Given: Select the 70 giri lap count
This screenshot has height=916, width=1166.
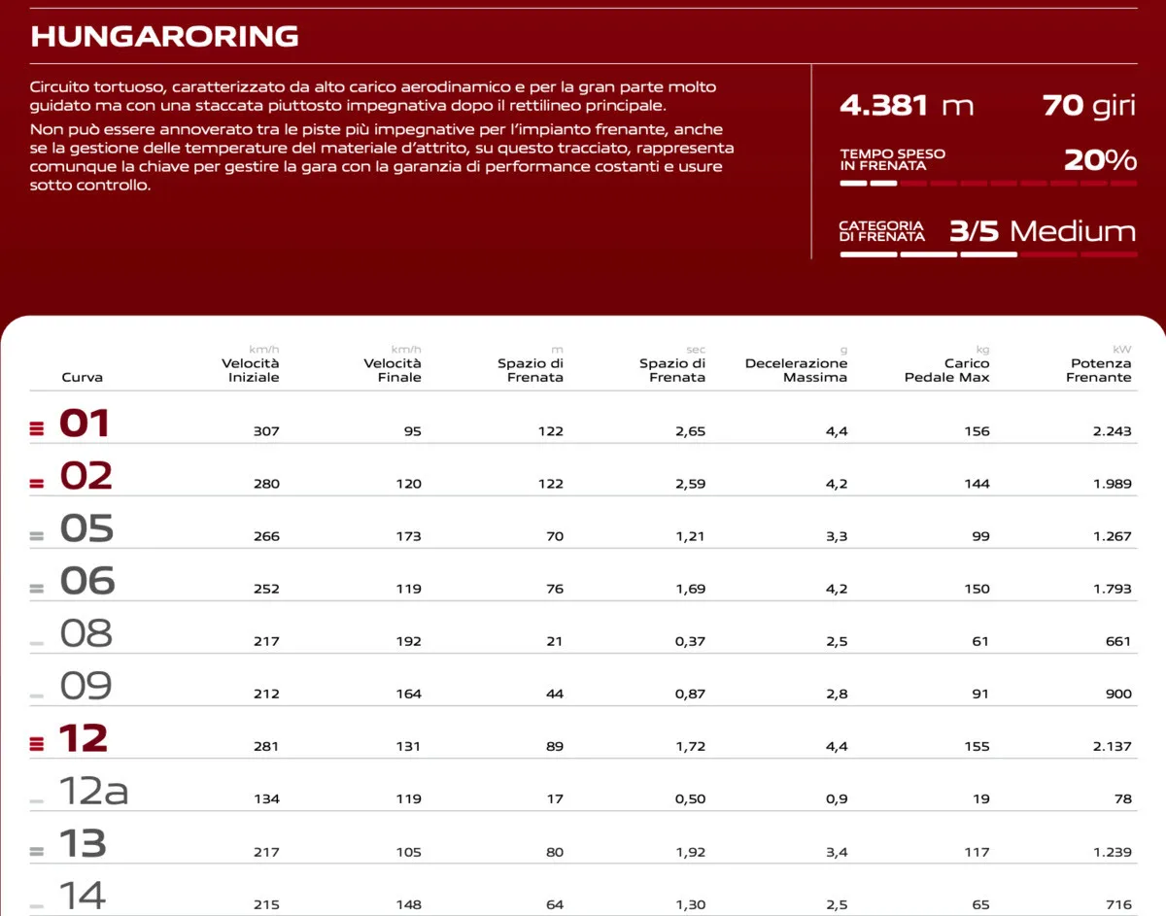Looking at the screenshot, I should tap(1088, 105).
